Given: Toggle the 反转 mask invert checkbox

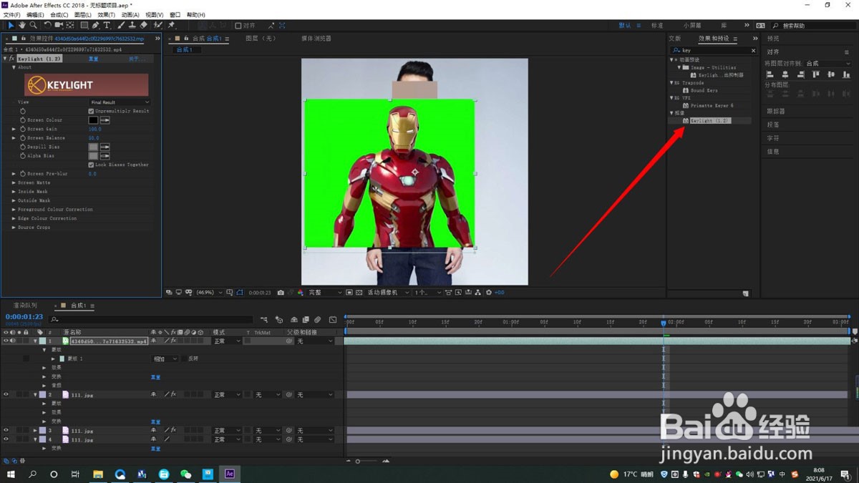Looking at the screenshot, I should (x=183, y=358).
